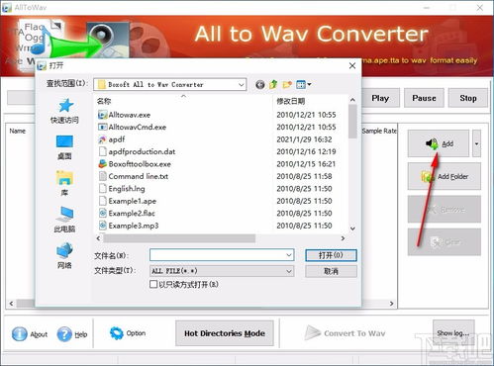Sort files by 修改日期 column header
494x366 pixels.
pyautogui.click(x=291, y=101)
